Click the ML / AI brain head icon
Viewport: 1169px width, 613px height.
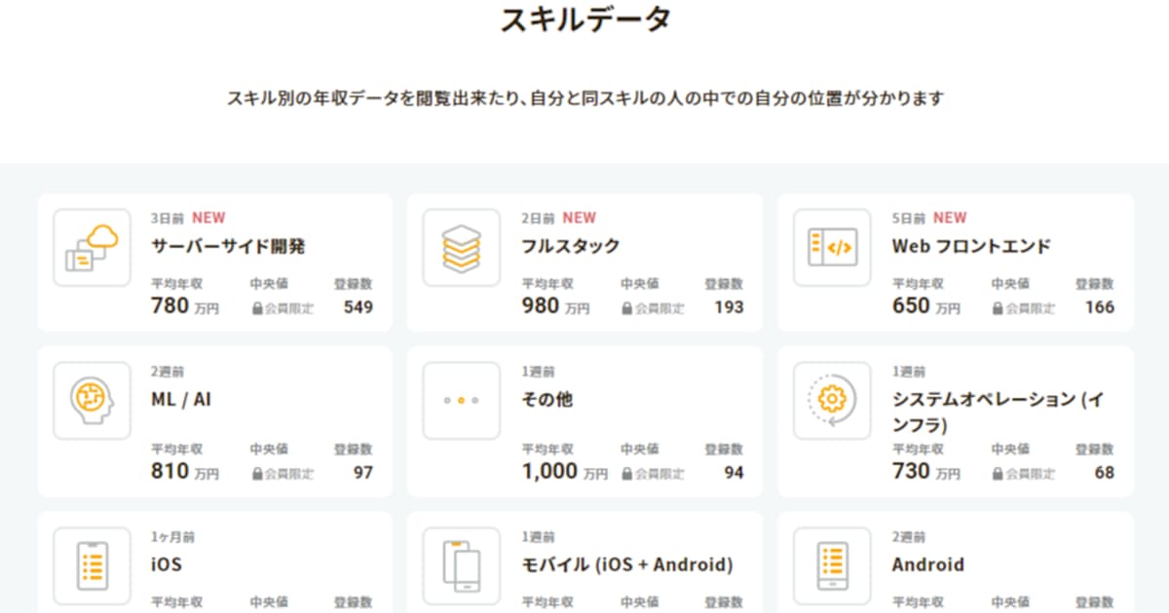(92, 401)
